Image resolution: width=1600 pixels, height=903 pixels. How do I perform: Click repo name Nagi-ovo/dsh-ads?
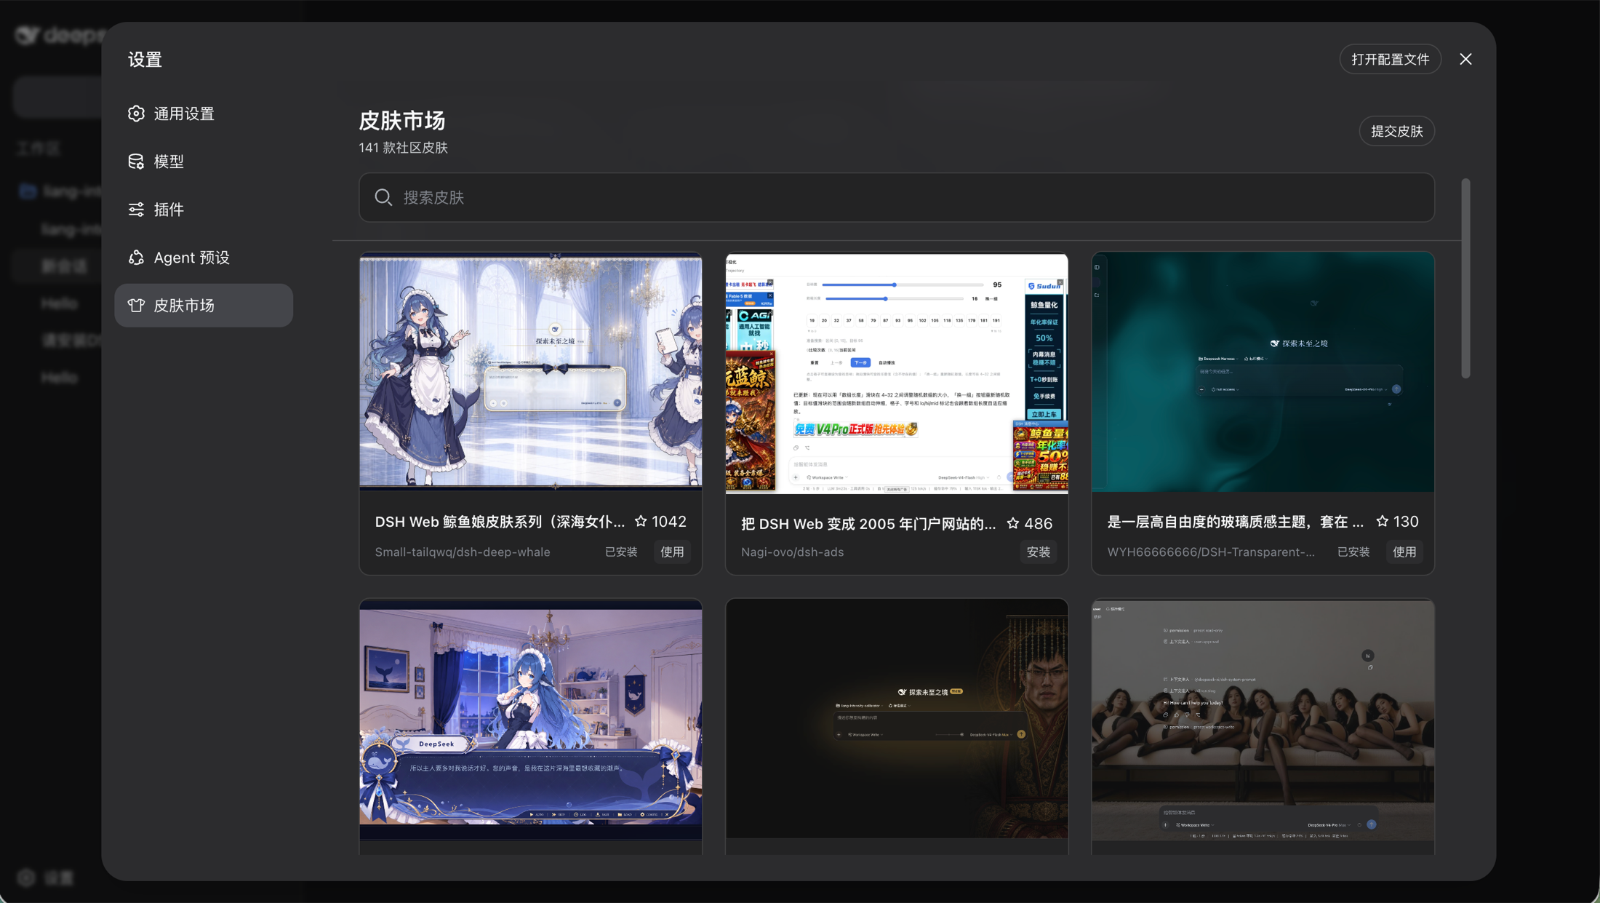pyautogui.click(x=792, y=552)
